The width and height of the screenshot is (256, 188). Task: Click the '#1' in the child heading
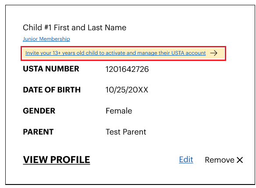coord(48,28)
